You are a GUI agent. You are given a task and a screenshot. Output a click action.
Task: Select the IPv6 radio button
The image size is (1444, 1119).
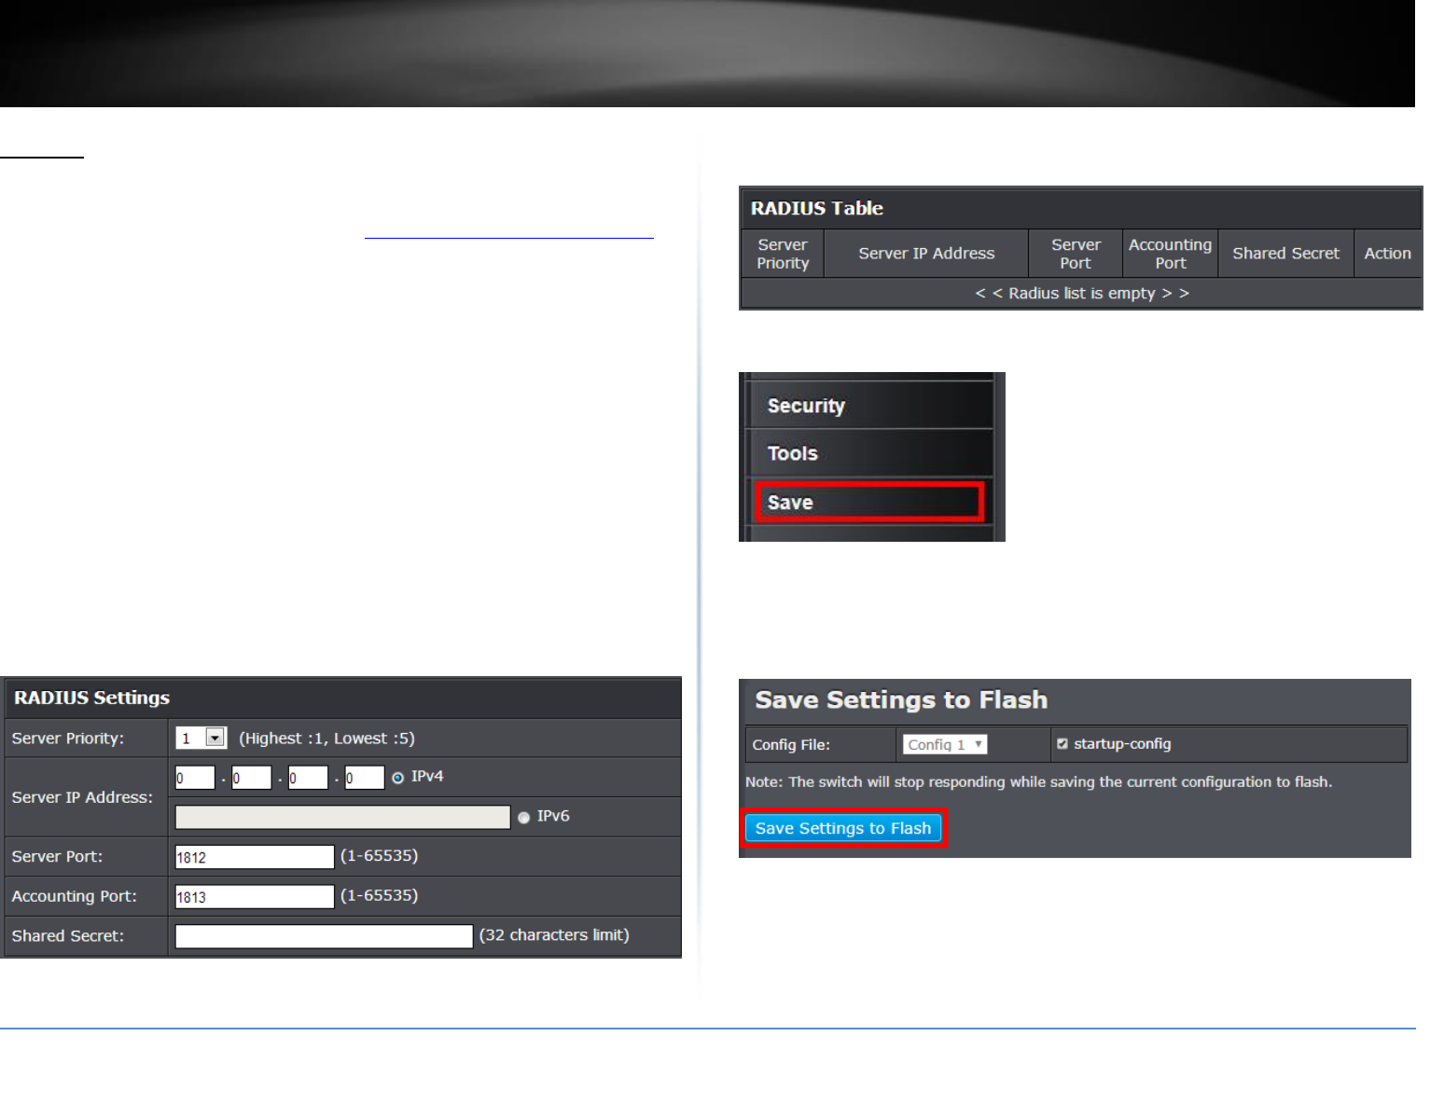(524, 817)
